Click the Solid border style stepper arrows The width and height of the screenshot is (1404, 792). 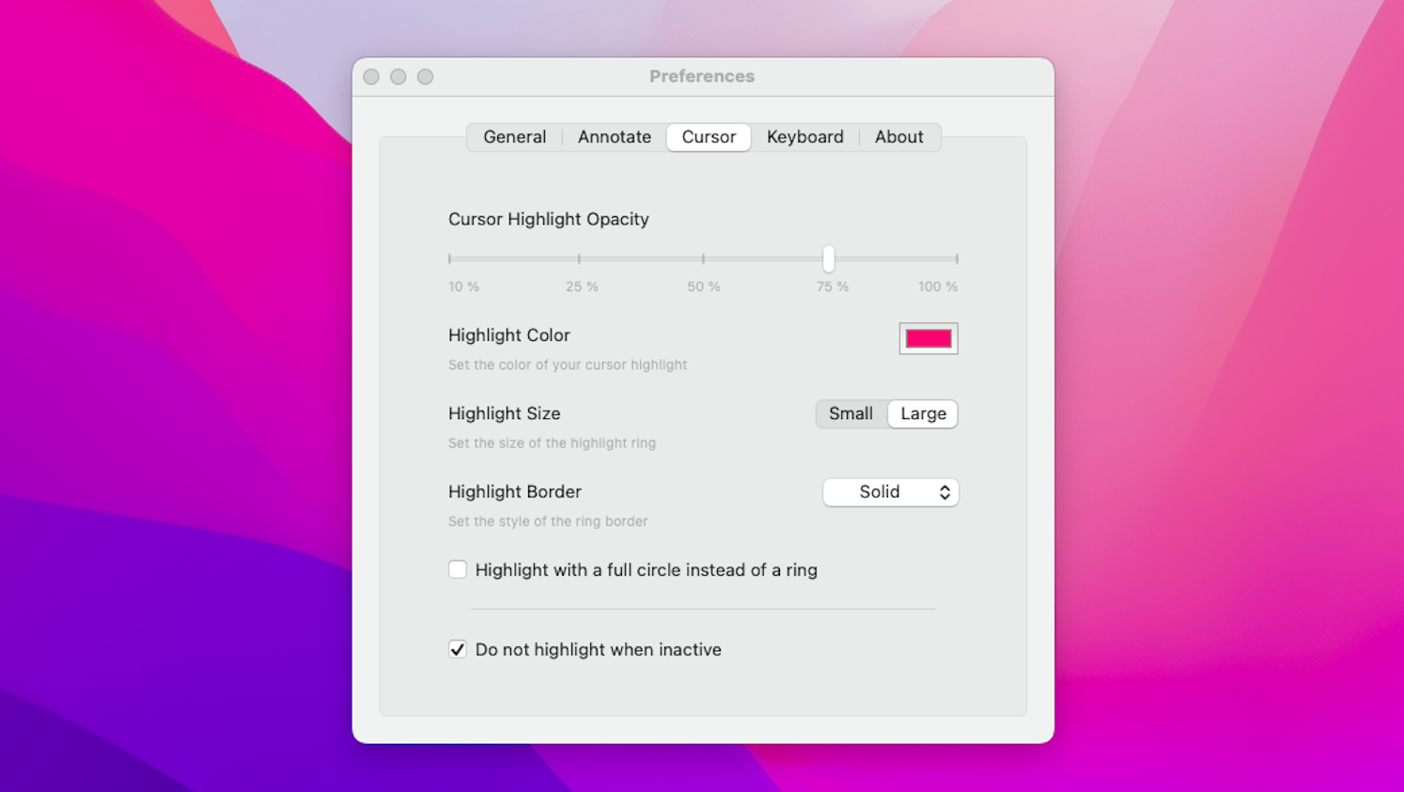[945, 491]
